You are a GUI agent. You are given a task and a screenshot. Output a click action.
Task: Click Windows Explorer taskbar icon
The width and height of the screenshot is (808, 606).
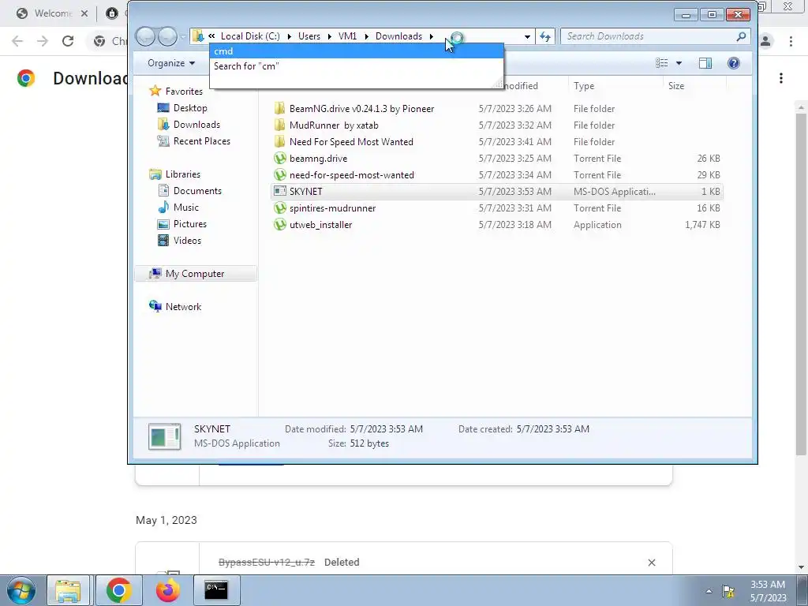click(68, 590)
